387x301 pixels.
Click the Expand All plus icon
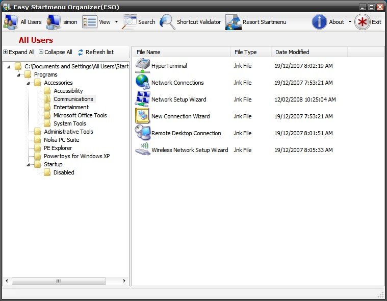pos(6,52)
